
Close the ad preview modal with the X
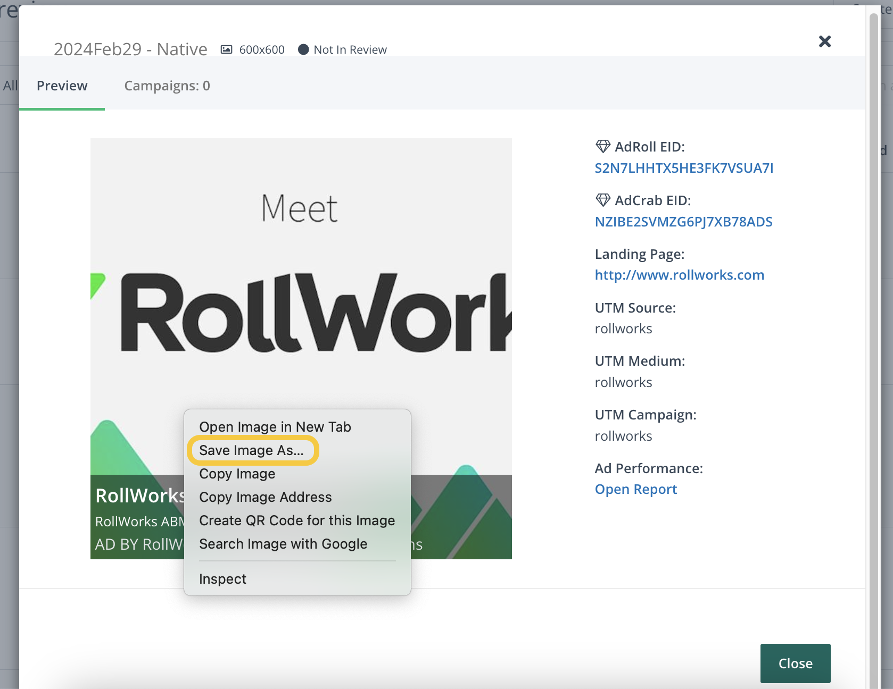pos(825,41)
